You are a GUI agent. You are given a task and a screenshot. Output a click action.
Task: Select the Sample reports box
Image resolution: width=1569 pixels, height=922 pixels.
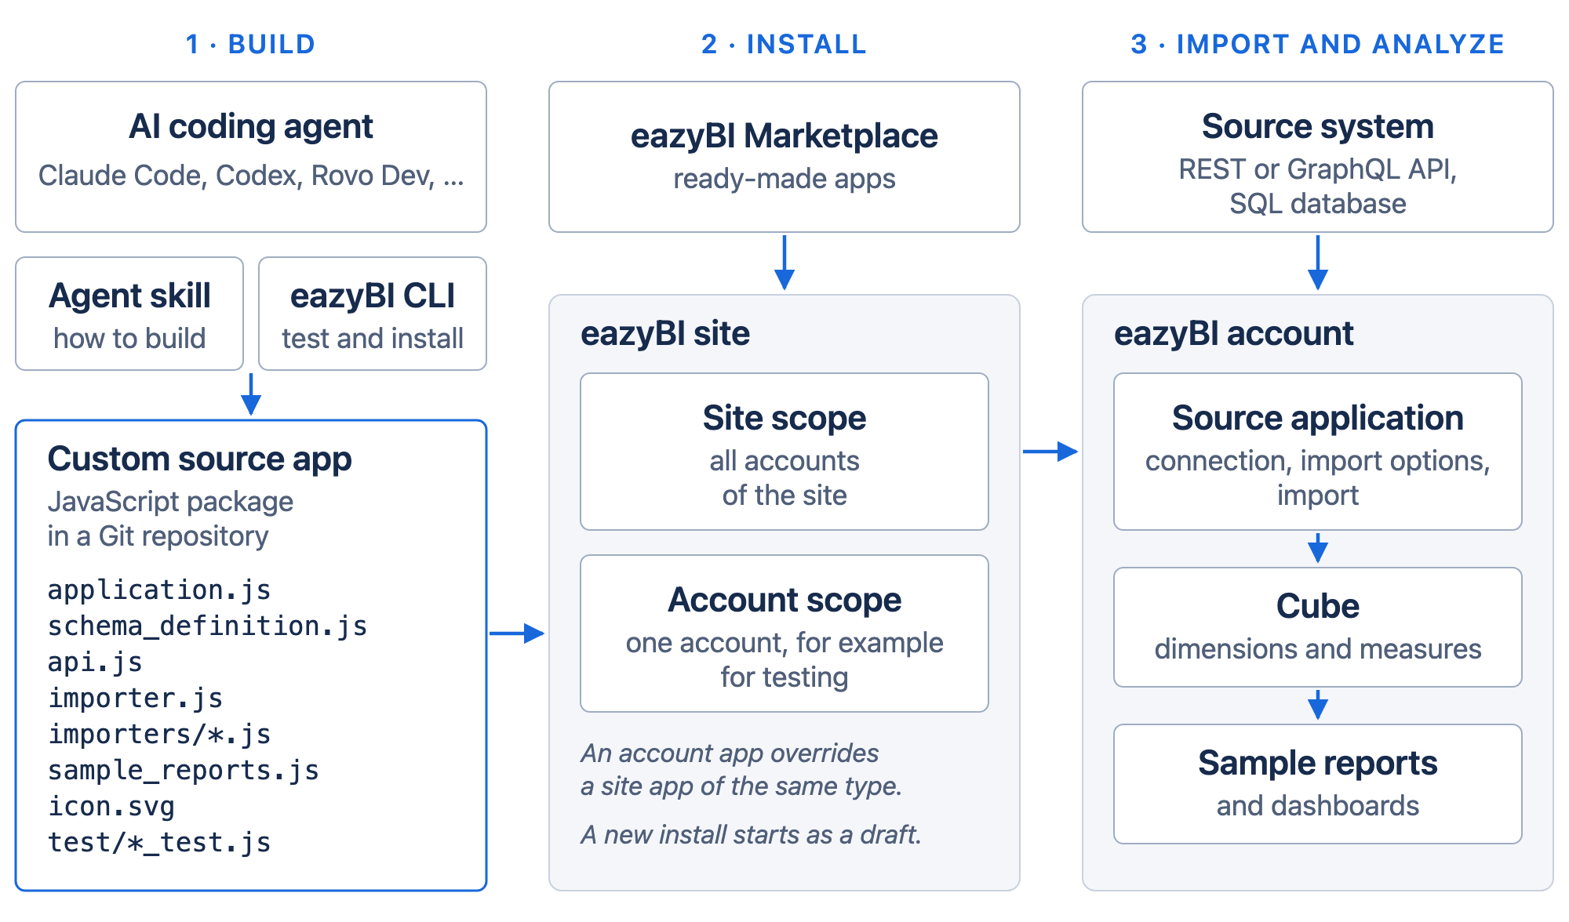(x=1318, y=784)
